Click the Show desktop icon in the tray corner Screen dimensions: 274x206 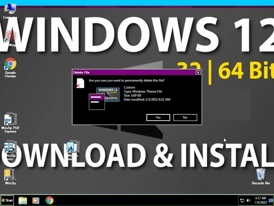point(271,200)
